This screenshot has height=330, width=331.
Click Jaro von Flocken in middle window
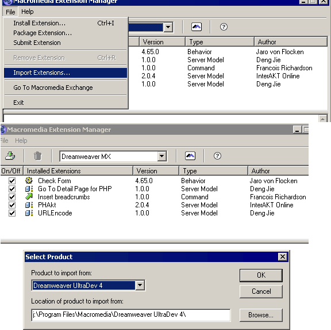pos(274,181)
